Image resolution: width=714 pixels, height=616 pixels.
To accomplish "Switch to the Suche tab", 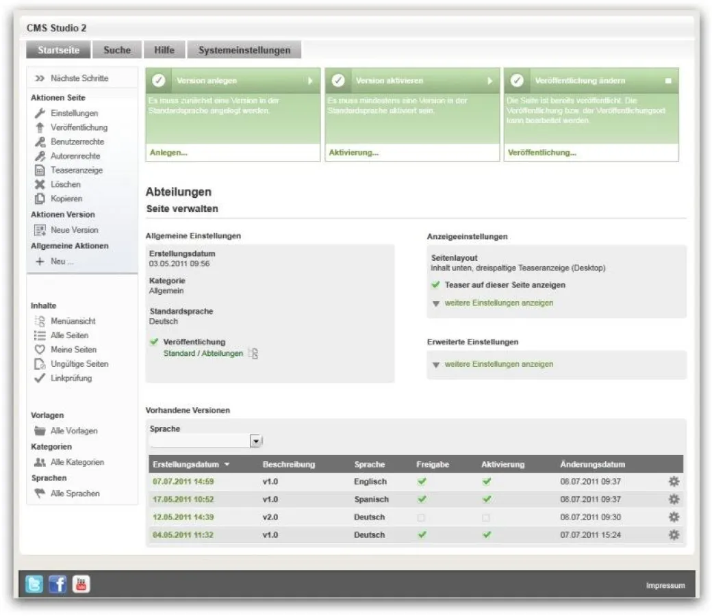I will tap(117, 49).
